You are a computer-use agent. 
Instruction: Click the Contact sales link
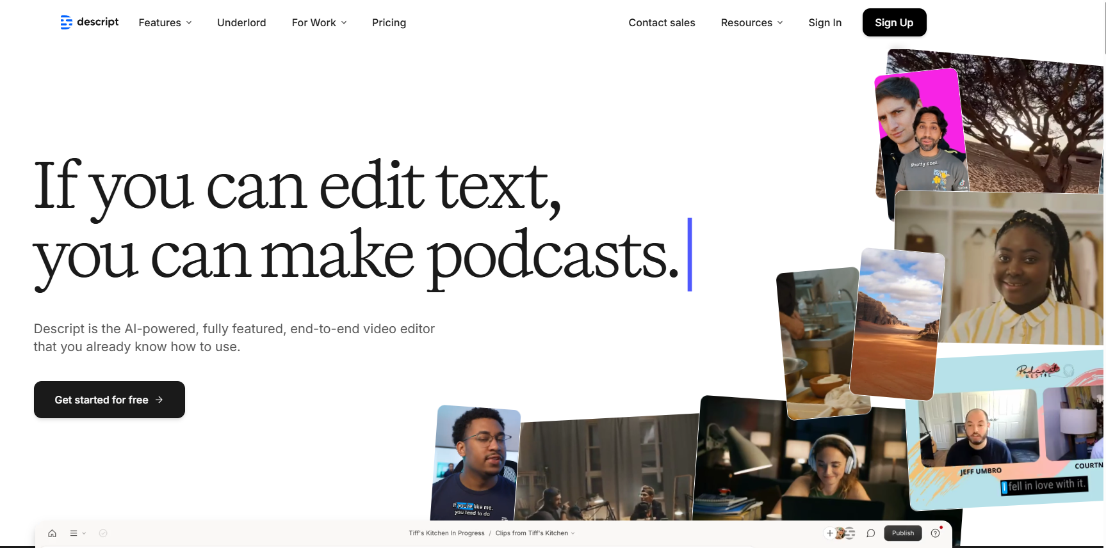[662, 23]
